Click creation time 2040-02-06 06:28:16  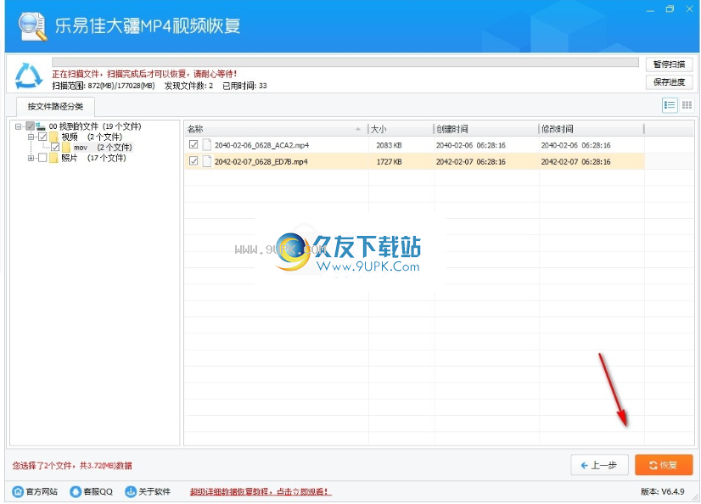pyautogui.click(x=471, y=145)
